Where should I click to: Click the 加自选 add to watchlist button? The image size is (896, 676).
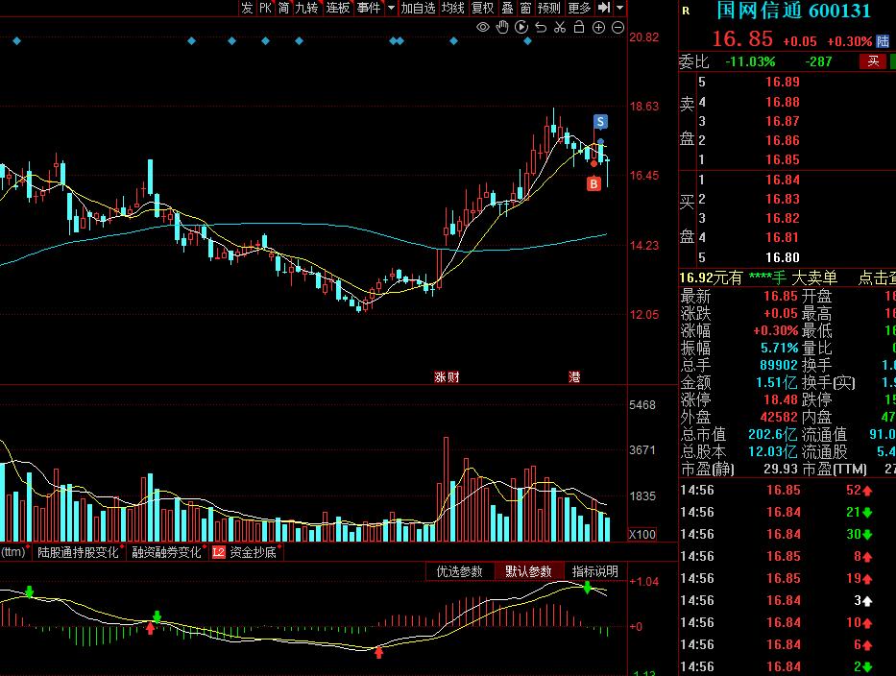click(x=418, y=8)
